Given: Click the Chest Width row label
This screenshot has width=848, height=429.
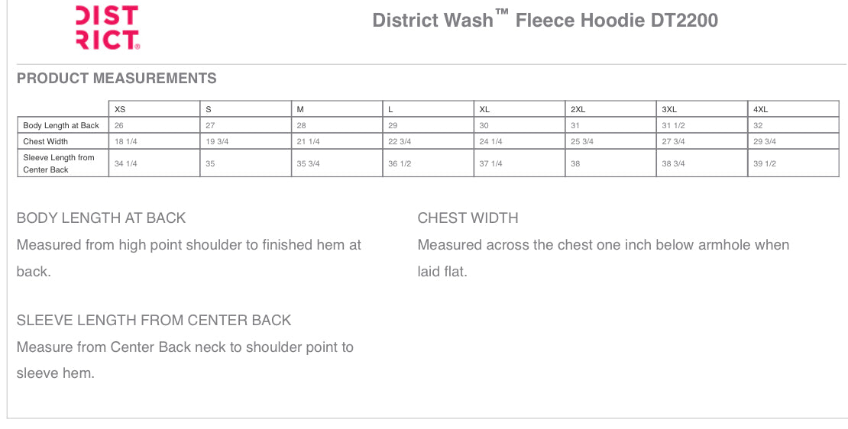Looking at the screenshot, I should (46, 141).
